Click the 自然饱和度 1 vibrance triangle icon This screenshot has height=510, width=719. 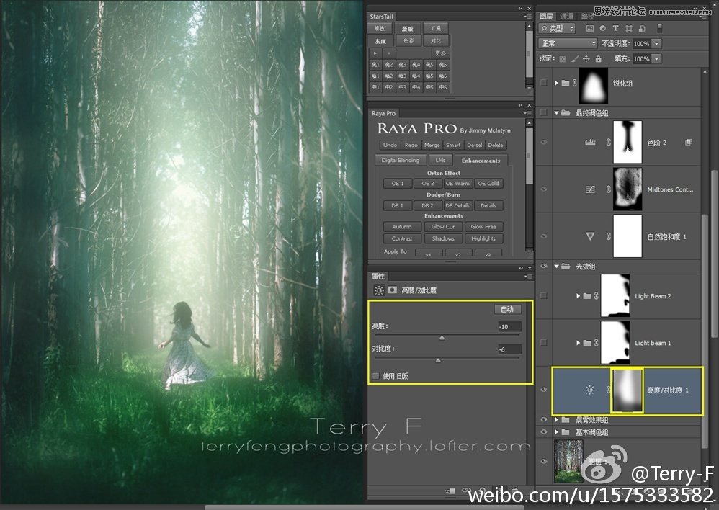pyautogui.click(x=590, y=236)
